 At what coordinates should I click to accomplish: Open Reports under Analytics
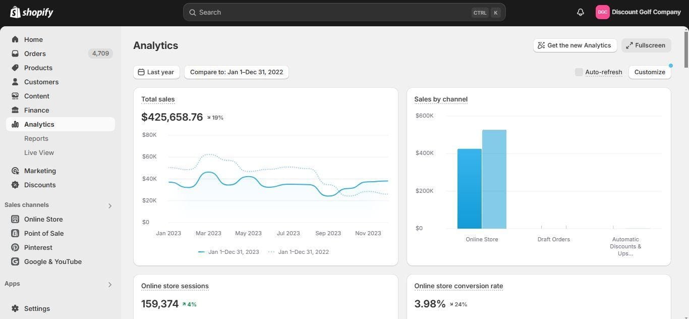point(36,138)
